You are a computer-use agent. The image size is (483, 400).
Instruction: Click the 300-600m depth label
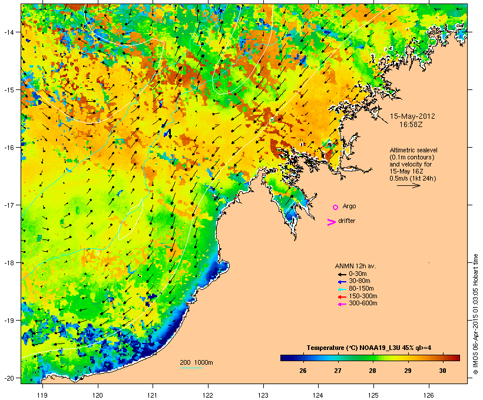point(363,304)
